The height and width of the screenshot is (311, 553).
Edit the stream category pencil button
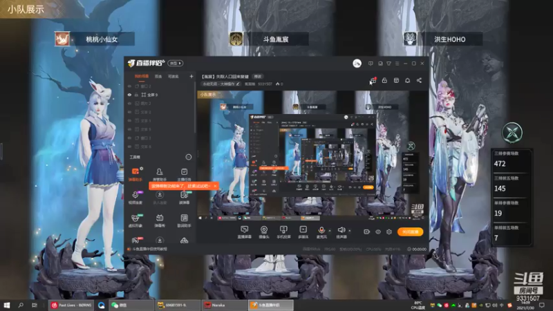[238, 84]
